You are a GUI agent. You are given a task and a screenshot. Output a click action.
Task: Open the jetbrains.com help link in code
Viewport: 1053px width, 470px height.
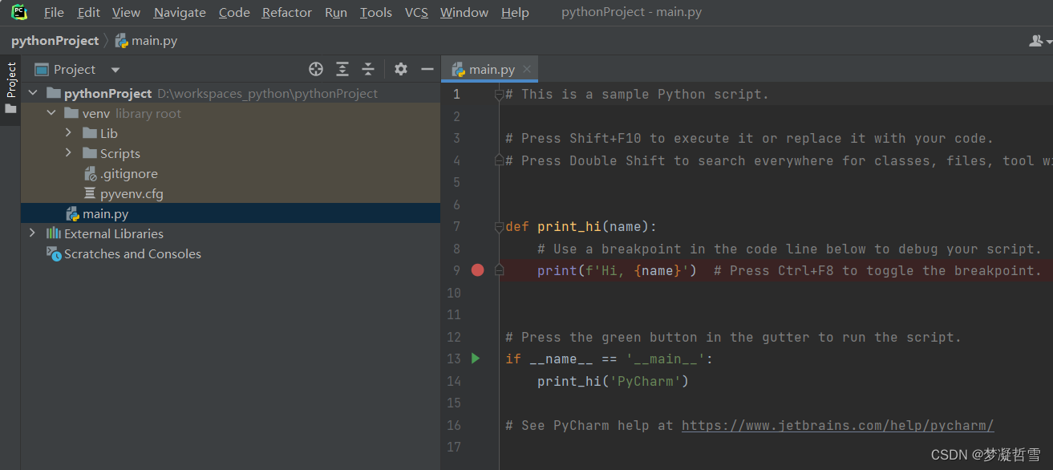[x=837, y=424]
